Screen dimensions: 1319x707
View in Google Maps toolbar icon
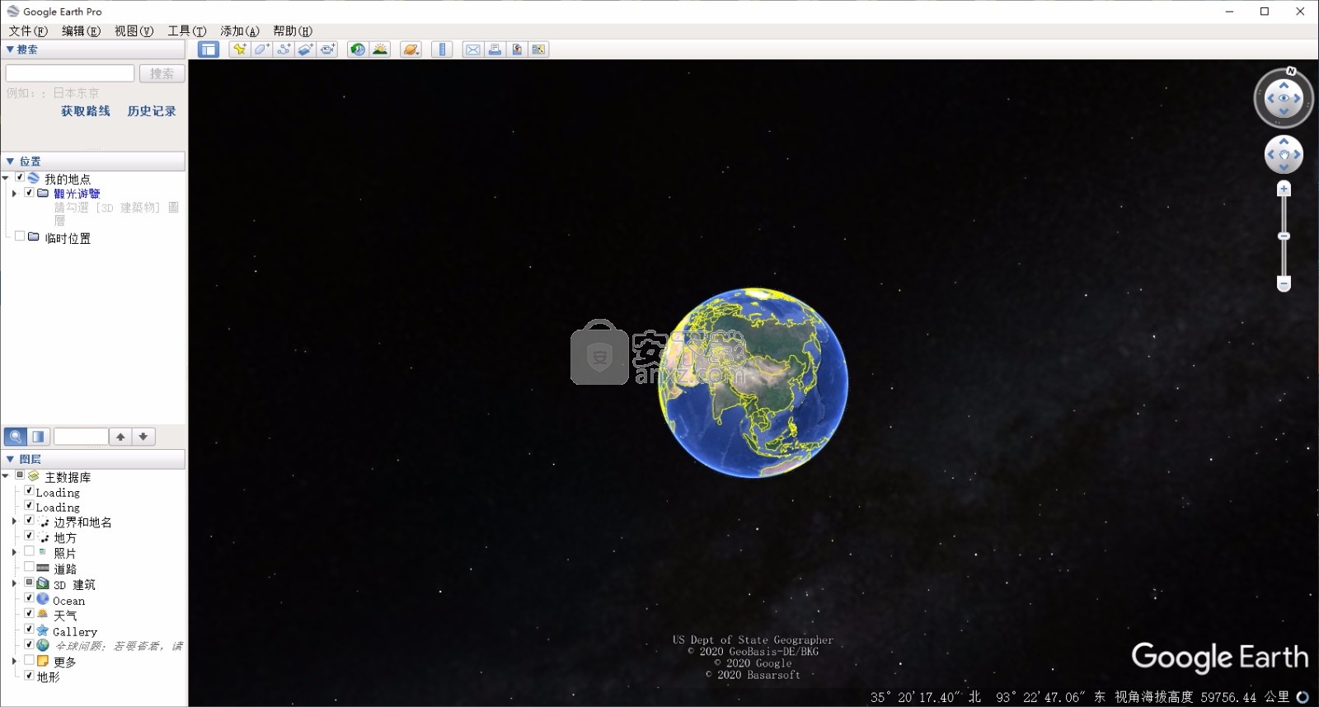[538, 49]
